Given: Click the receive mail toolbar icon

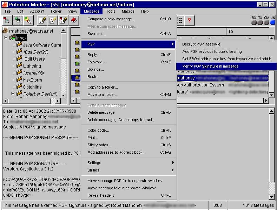Looking at the screenshot, I should [x=18, y=20].
